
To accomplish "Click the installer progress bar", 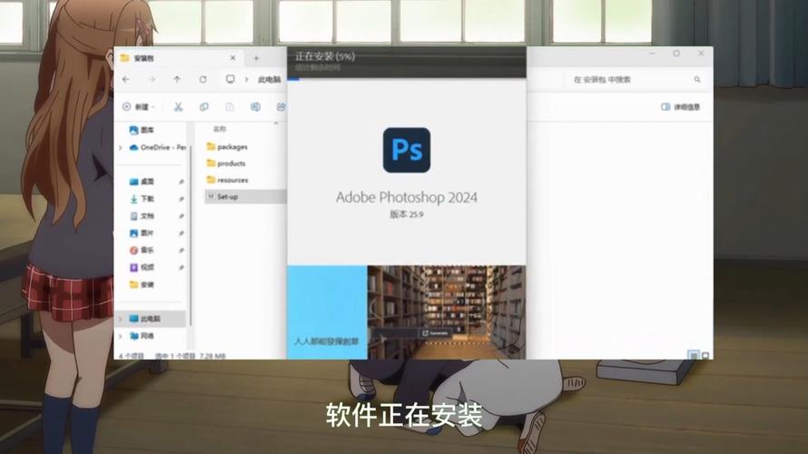I will (x=407, y=79).
